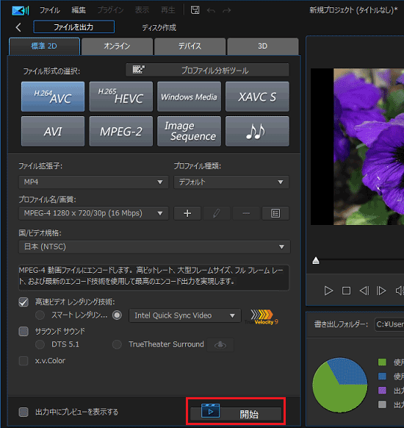Viewport: 404px width, 428px height.
Task: Click the redo arrow icon
Action: tap(226, 10)
